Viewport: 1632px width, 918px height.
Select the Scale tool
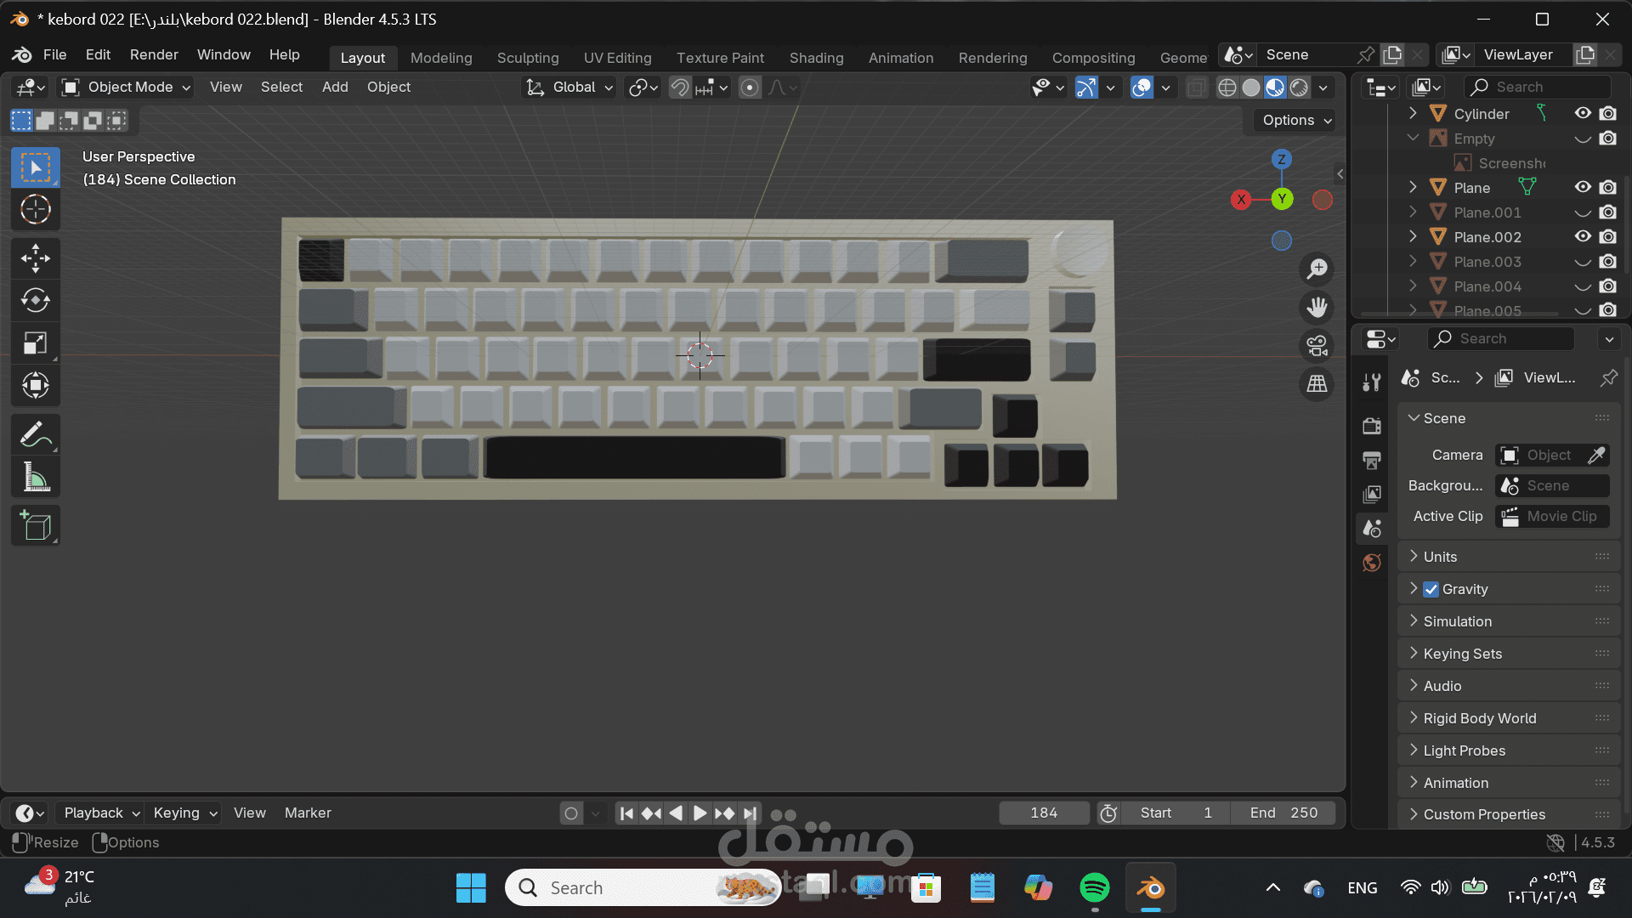pyautogui.click(x=35, y=343)
